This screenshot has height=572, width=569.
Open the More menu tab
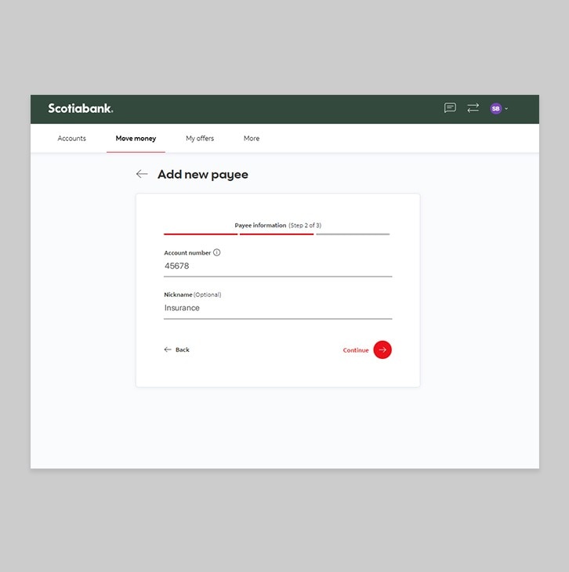click(252, 138)
